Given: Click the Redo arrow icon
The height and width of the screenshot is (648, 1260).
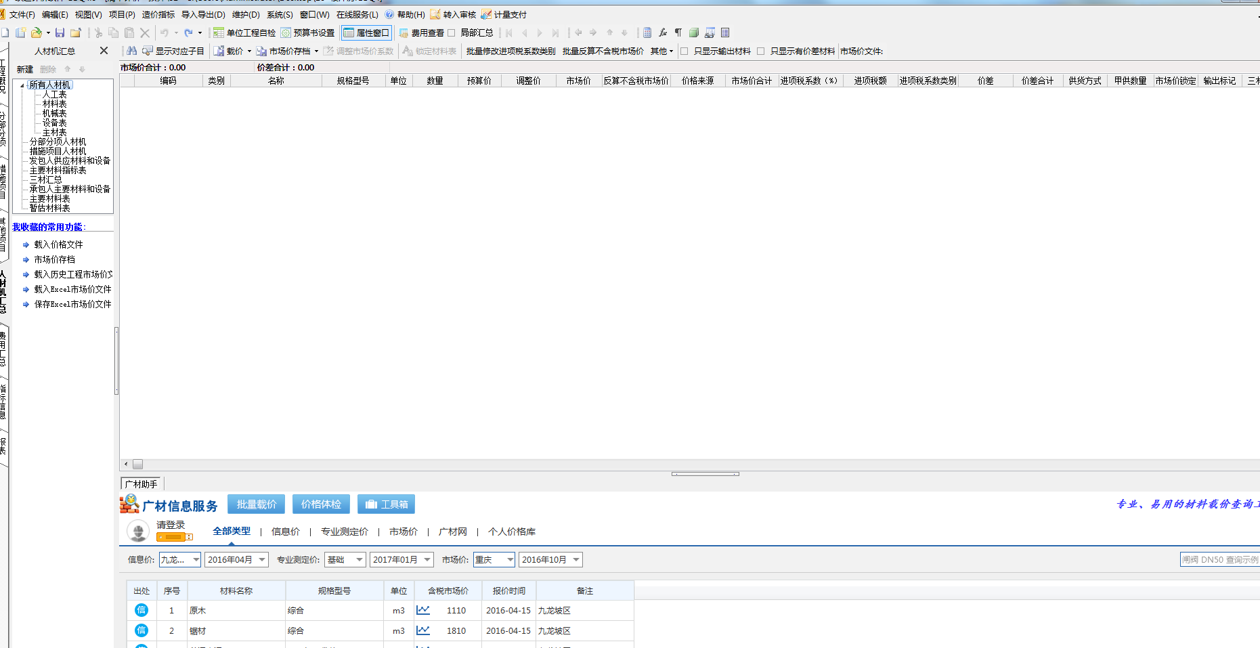Looking at the screenshot, I should point(188,33).
